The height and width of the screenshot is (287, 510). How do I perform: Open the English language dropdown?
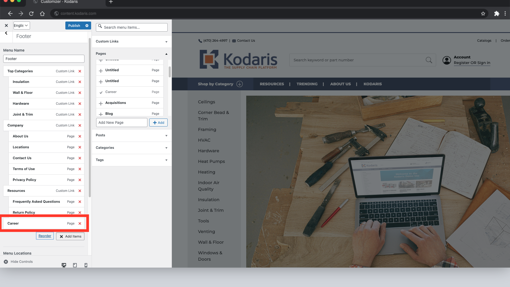click(22, 26)
